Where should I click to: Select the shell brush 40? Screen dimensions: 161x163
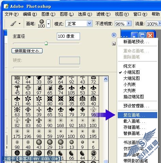coord(93,101)
